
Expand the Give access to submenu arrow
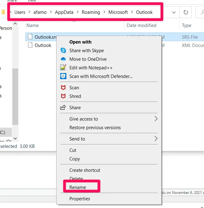point(156,119)
